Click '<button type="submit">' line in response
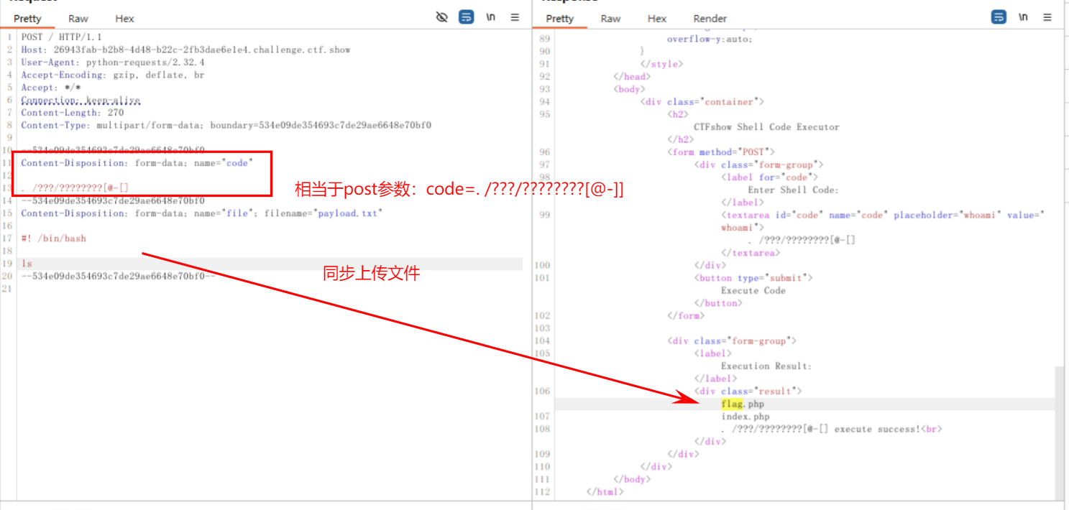The height and width of the screenshot is (510, 1069). (x=753, y=278)
